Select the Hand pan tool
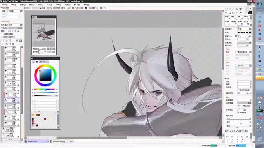This screenshot has width=264, height=148. click(x=237, y=13)
